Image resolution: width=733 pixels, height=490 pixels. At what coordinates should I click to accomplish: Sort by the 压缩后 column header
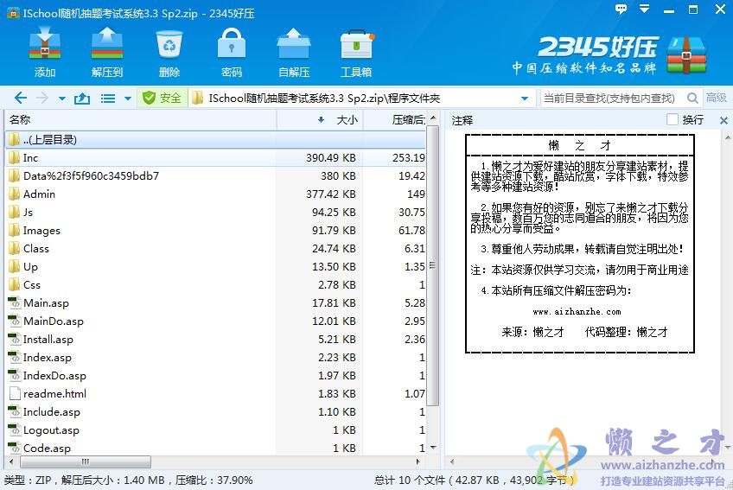click(395, 120)
